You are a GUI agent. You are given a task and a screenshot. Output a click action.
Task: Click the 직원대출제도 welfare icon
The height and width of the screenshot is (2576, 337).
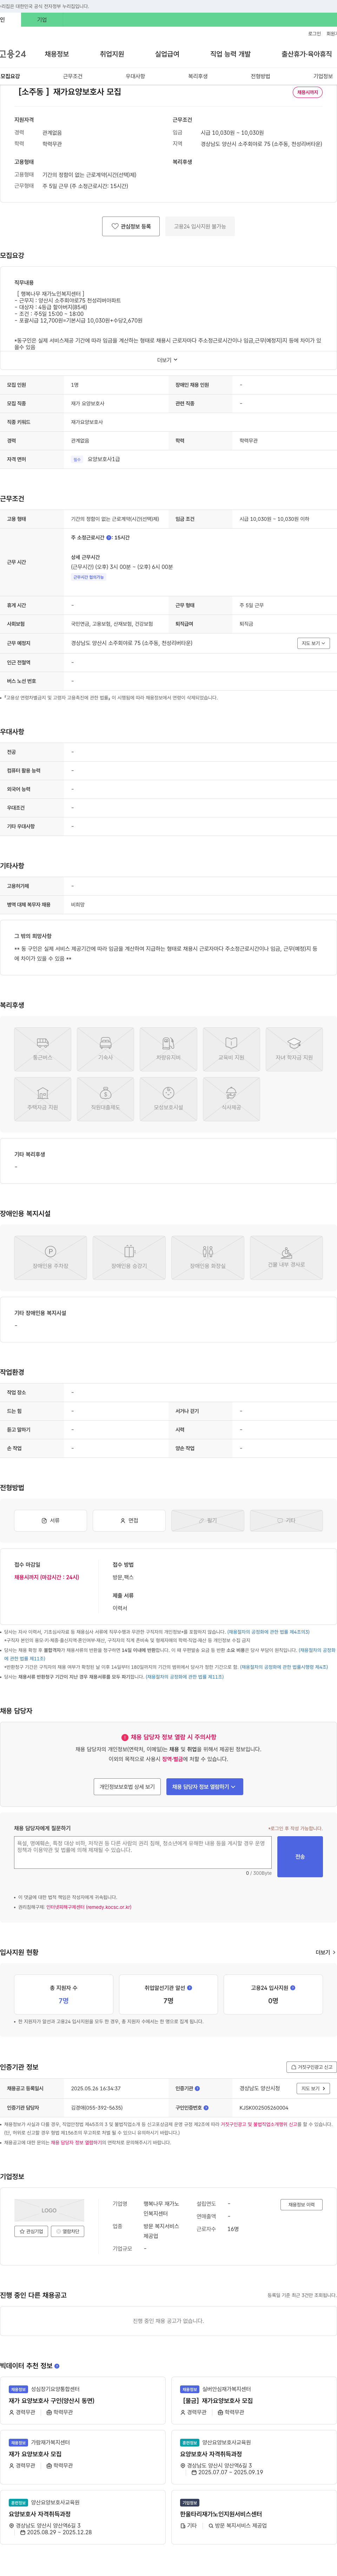tap(105, 1099)
